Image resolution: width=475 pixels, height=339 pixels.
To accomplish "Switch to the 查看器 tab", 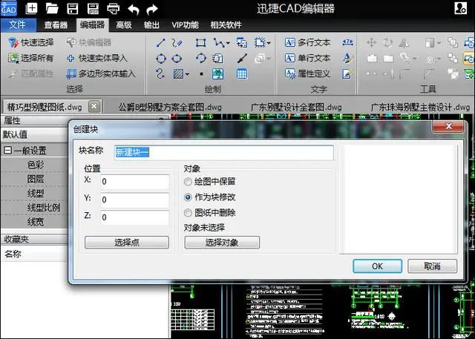I will (x=56, y=24).
